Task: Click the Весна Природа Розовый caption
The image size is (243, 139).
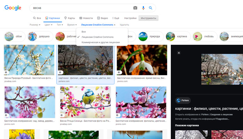Action: pos(29,78)
